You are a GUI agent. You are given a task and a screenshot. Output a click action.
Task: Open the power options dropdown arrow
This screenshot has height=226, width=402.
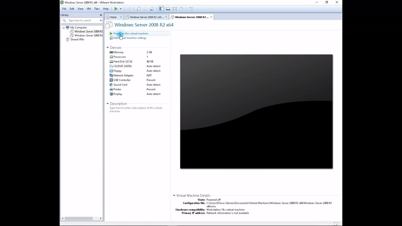pos(121,9)
